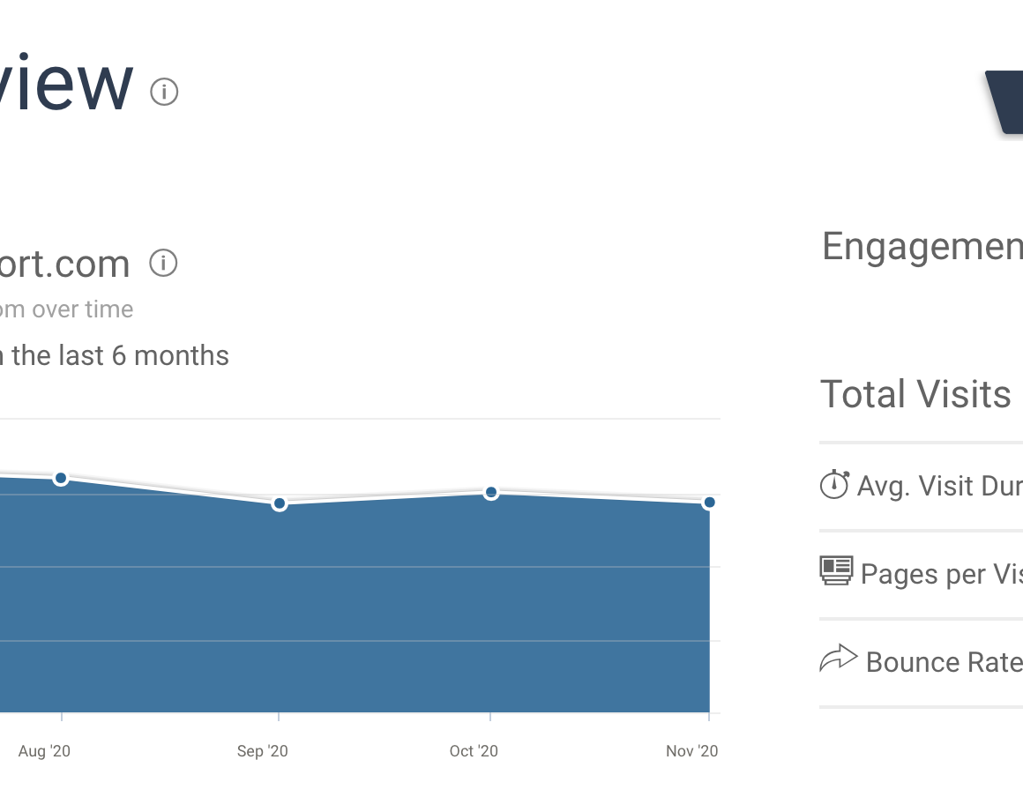The width and height of the screenshot is (1023, 797).
Task: Select the Oct '20 data point on chart
Action: pyautogui.click(x=491, y=492)
